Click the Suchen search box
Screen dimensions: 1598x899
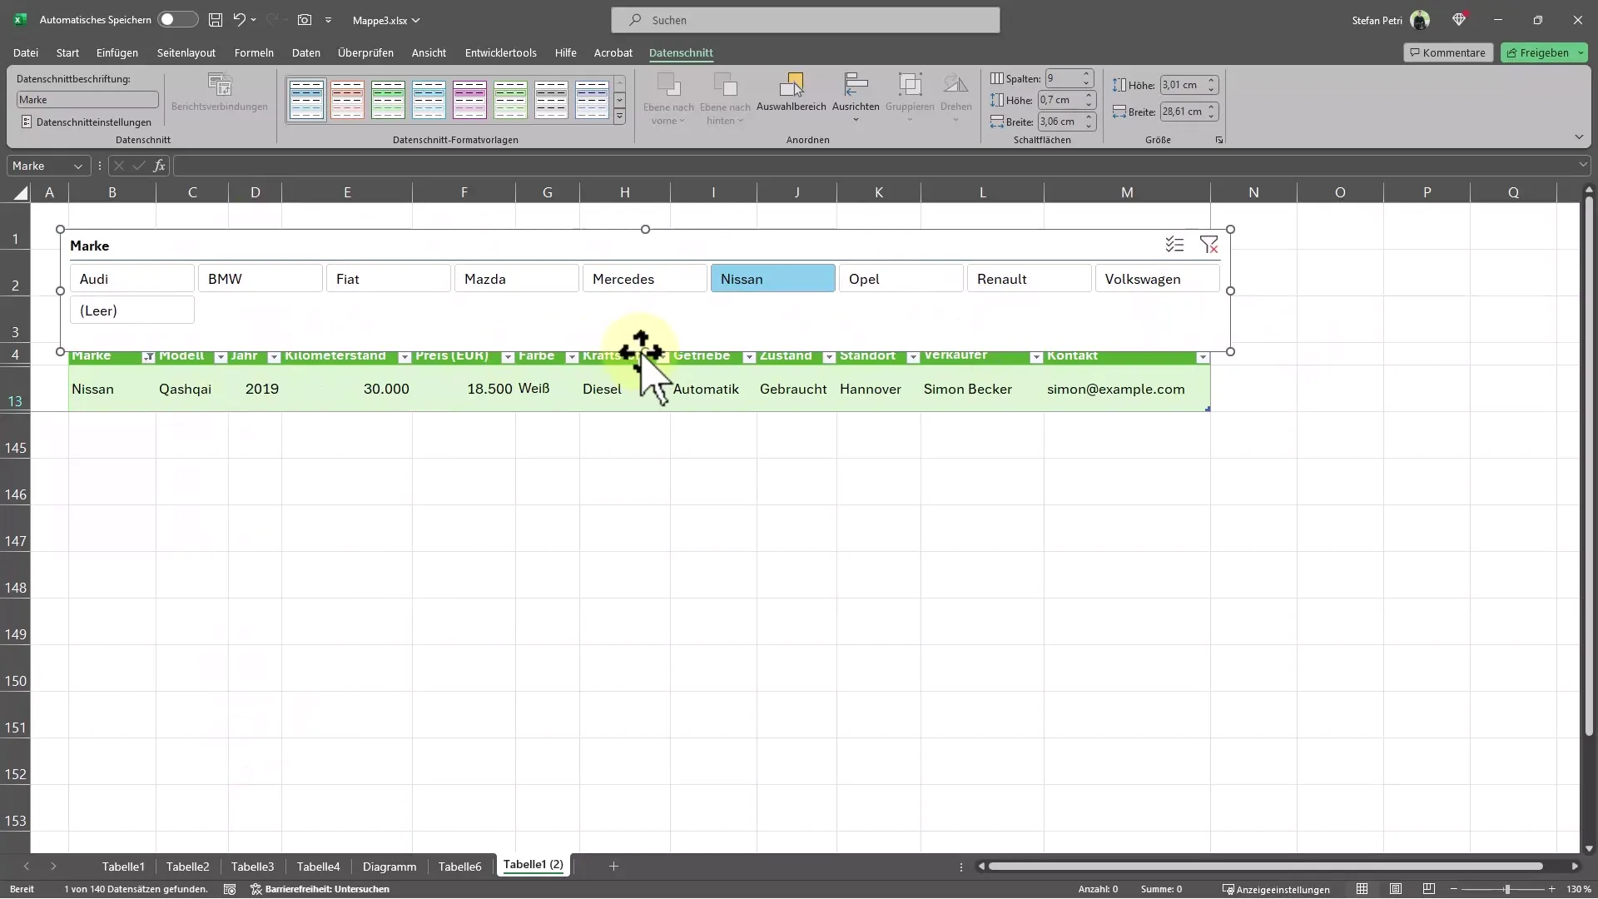pyautogui.click(x=806, y=20)
